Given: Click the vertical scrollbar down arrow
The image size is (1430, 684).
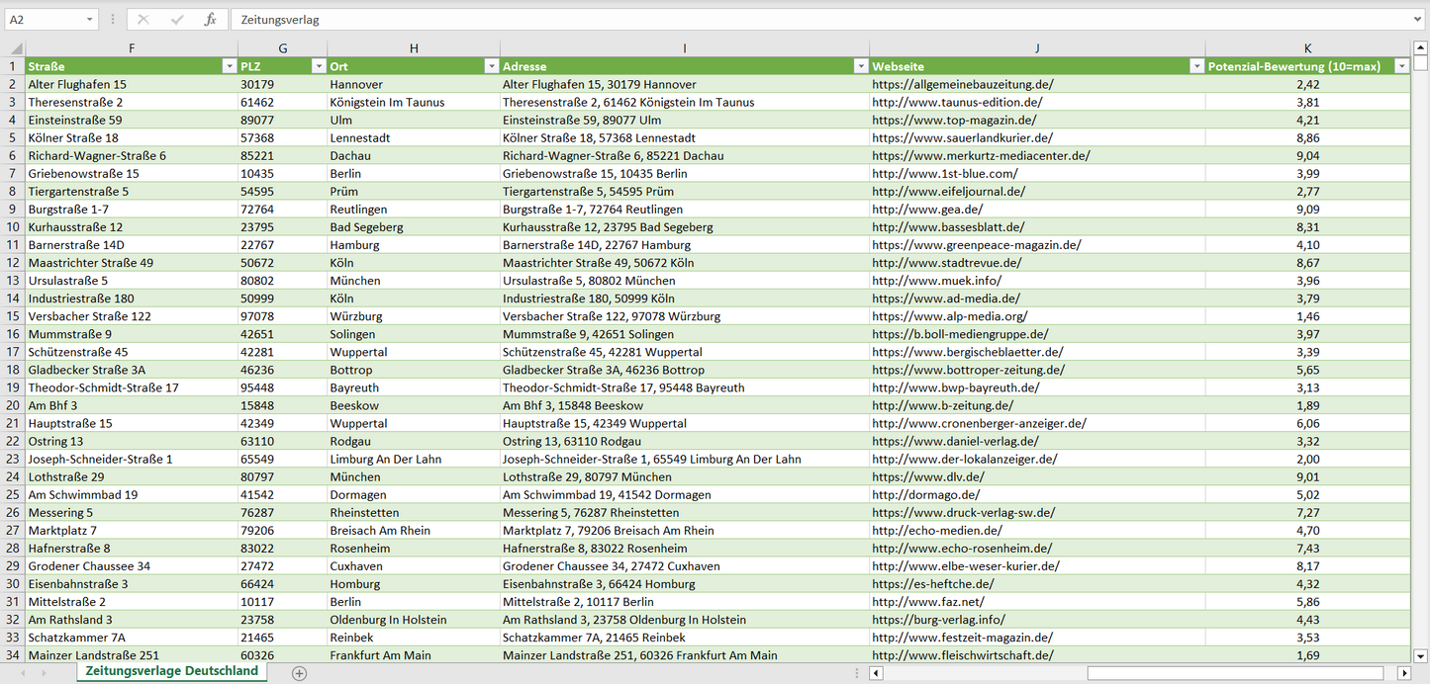Looking at the screenshot, I should coord(1421,654).
